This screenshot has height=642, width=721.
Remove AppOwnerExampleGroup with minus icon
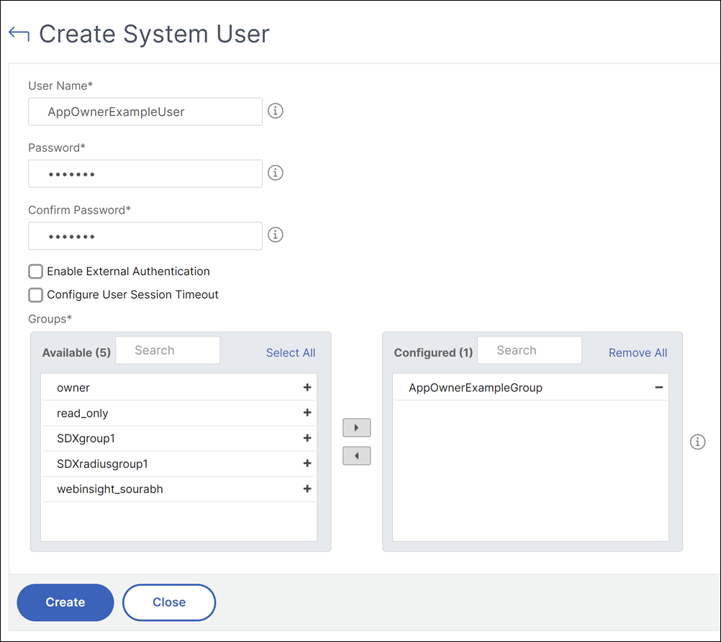(x=659, y=387)
